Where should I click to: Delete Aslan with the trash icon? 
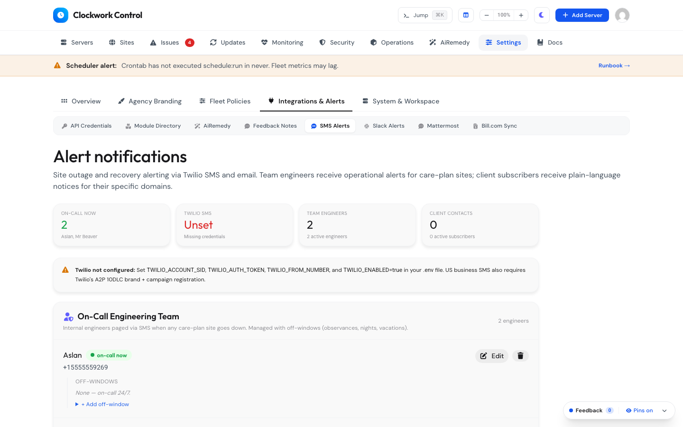pyautogui.click(x=520, y=356)
